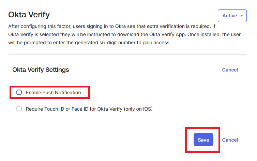Click Cancel next to the Save button

[x=230, y=140]
